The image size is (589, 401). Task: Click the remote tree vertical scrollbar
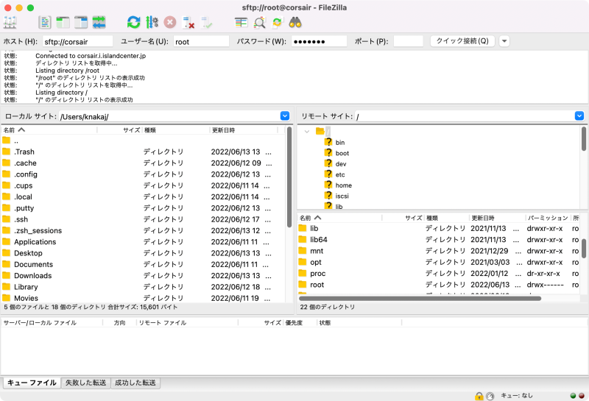[584, 139]
